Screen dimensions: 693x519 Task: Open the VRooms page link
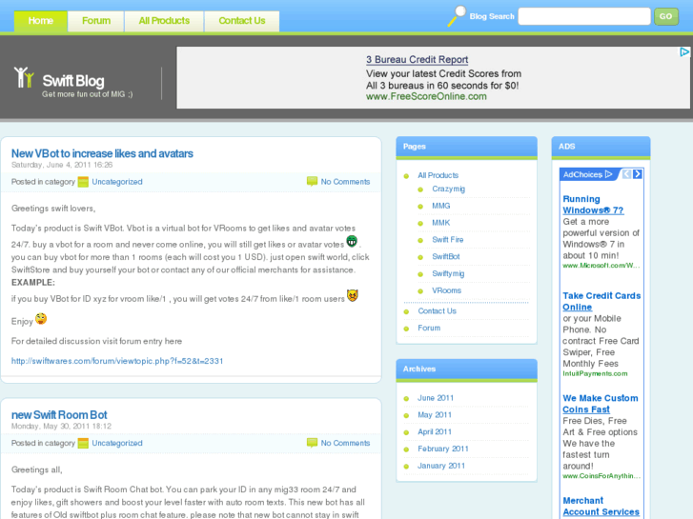click(x=446, y=290)
